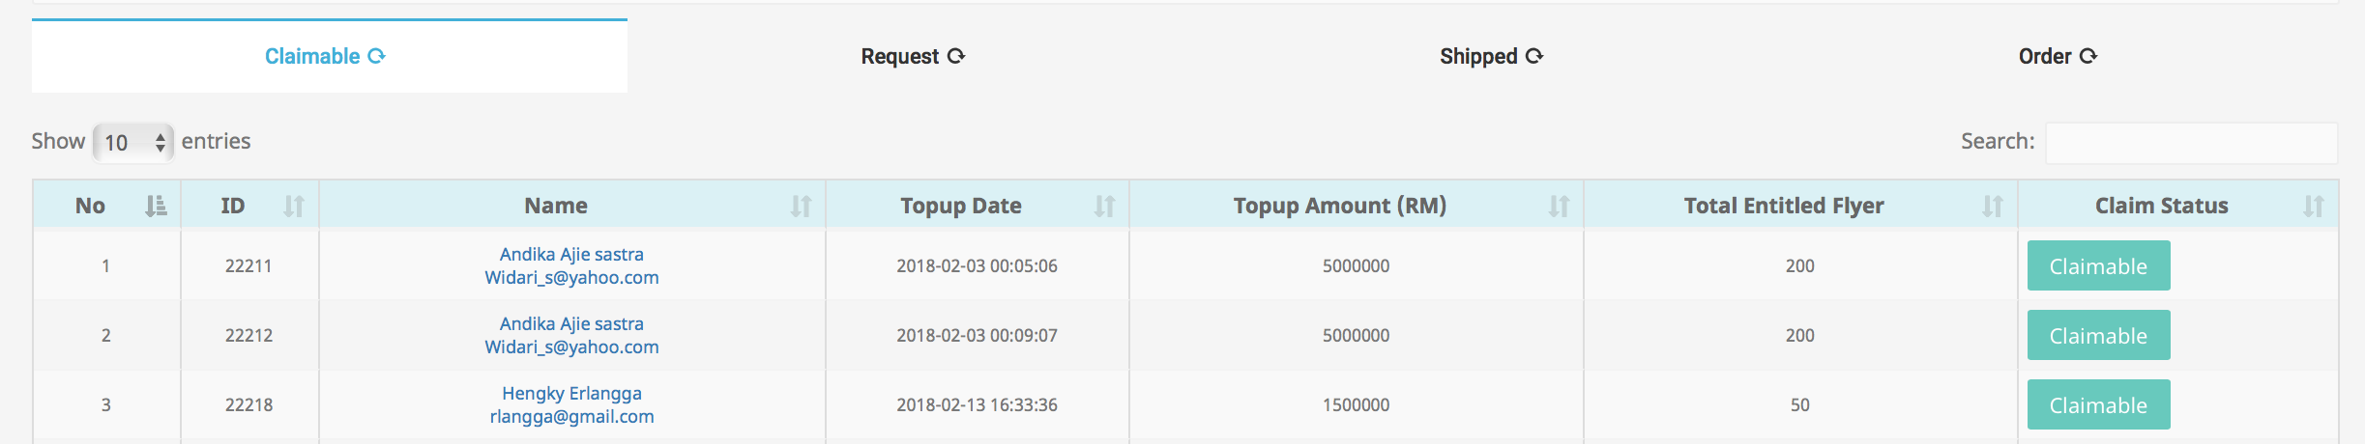
Task: Sort by Topup Date arrows
Action: 1104,206
